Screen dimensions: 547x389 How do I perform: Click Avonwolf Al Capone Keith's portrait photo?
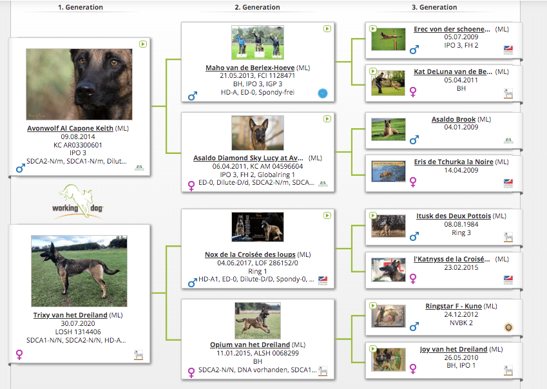pyautogui.click(x=79, y=84)
